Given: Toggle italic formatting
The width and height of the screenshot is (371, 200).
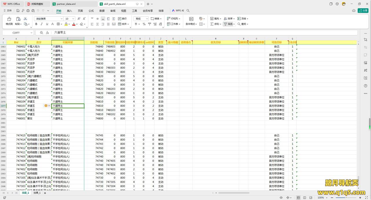Looking at the screenshot, I should 41,24.
